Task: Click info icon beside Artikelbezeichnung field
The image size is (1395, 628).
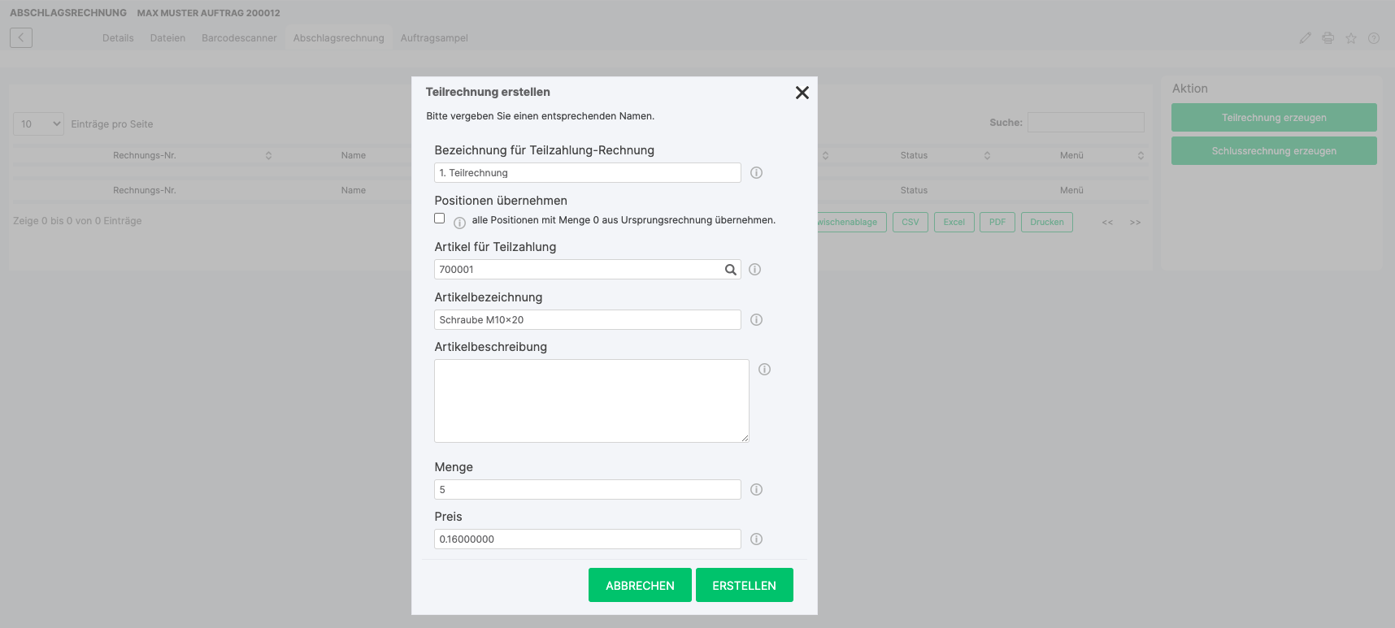Action: pos(756,320)
